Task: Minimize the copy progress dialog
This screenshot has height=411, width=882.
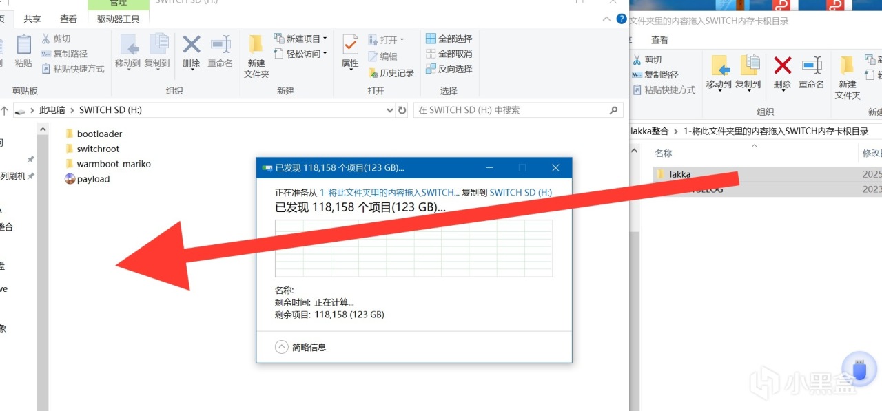Action: coord(489,167)
